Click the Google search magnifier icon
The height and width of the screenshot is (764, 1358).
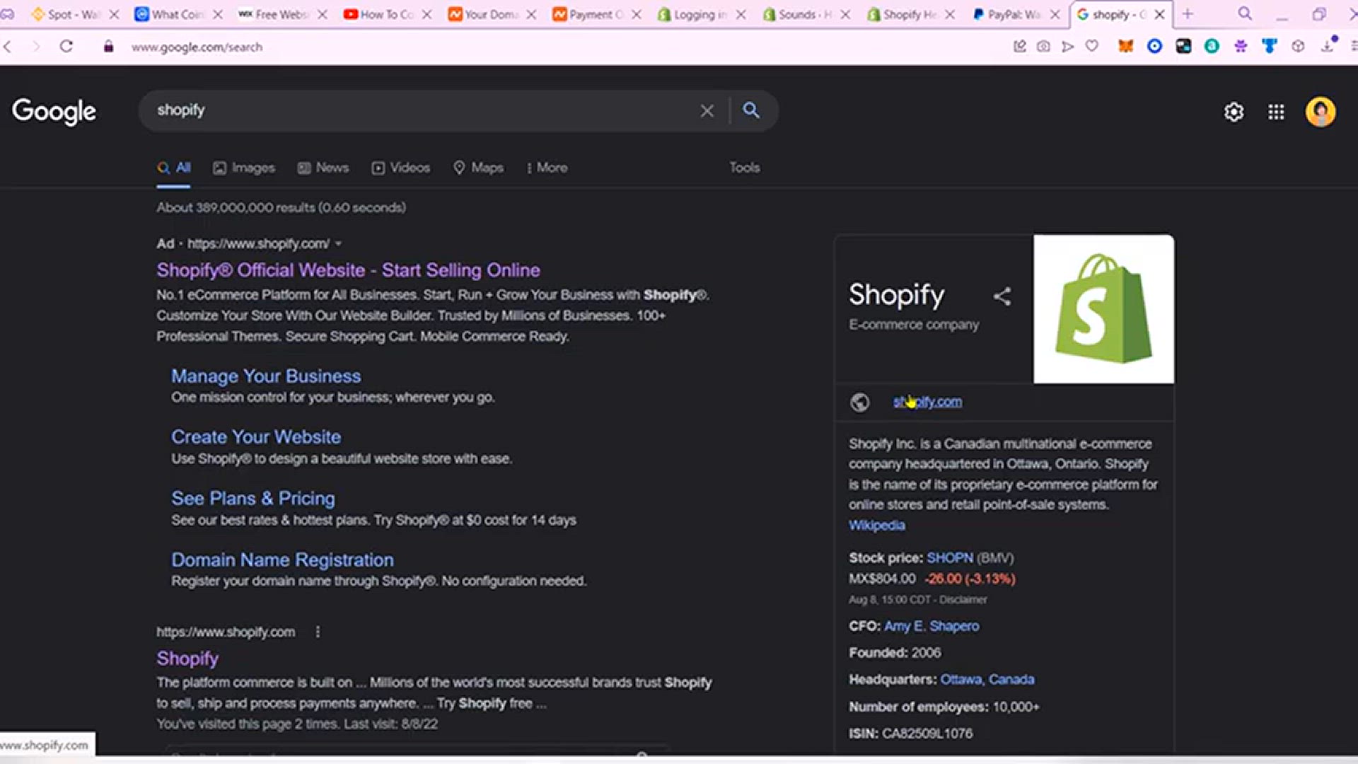click(x=751, y=110)
